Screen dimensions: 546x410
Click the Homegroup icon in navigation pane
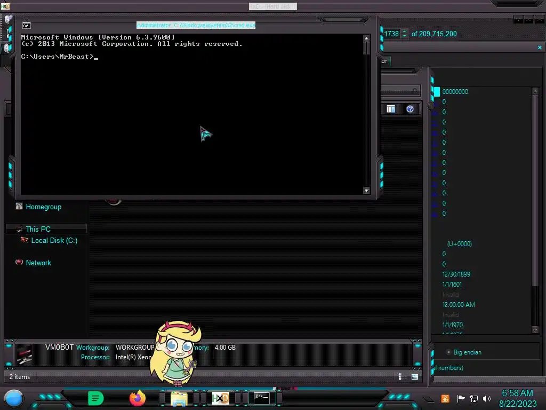(x=19, y=207)
